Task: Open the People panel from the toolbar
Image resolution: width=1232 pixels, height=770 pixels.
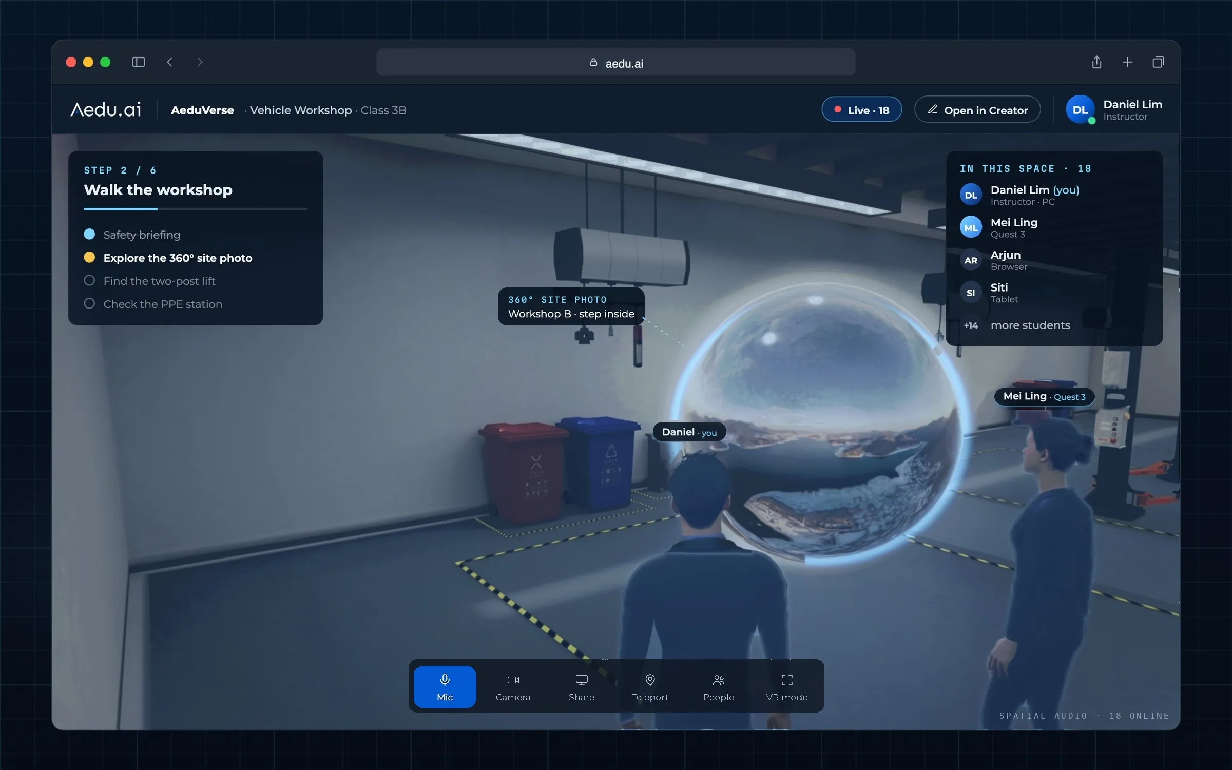Action: [x=719, y=687]
